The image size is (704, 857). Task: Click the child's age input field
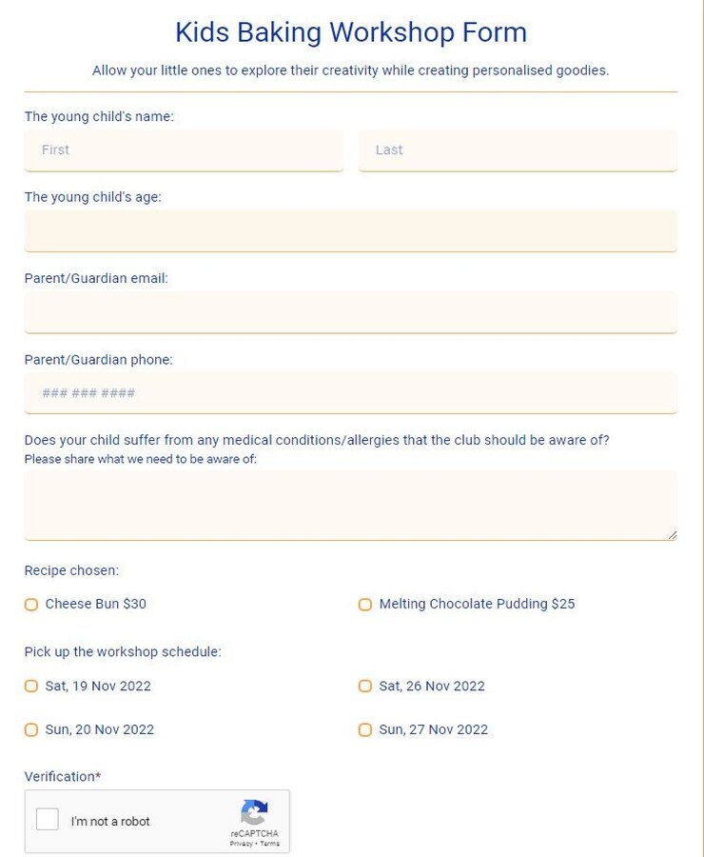tap(350, 230)
